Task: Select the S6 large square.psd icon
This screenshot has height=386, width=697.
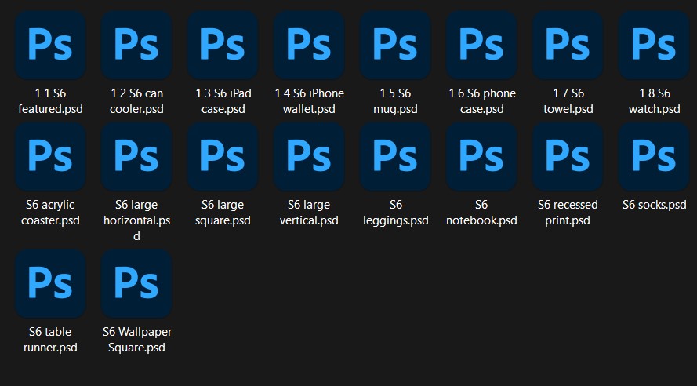Action: coord(223,157)
